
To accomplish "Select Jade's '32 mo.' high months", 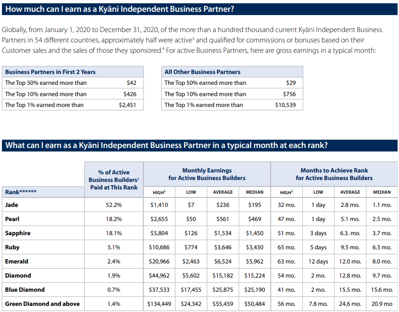I will click(x=286, y=205).
